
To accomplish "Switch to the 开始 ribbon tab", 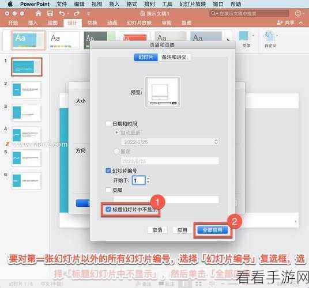I will (13, 23).
